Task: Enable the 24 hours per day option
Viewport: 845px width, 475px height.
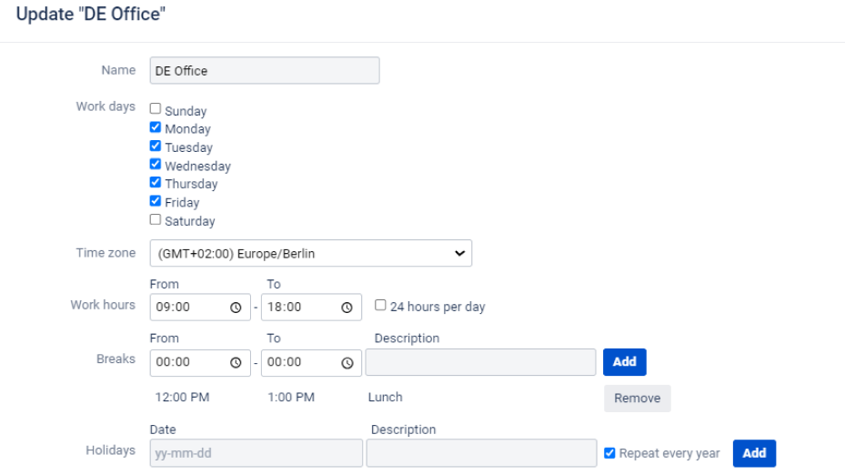Action: click(381, 306)
